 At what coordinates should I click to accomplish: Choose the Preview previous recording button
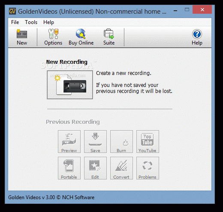[x=69, y=141]
